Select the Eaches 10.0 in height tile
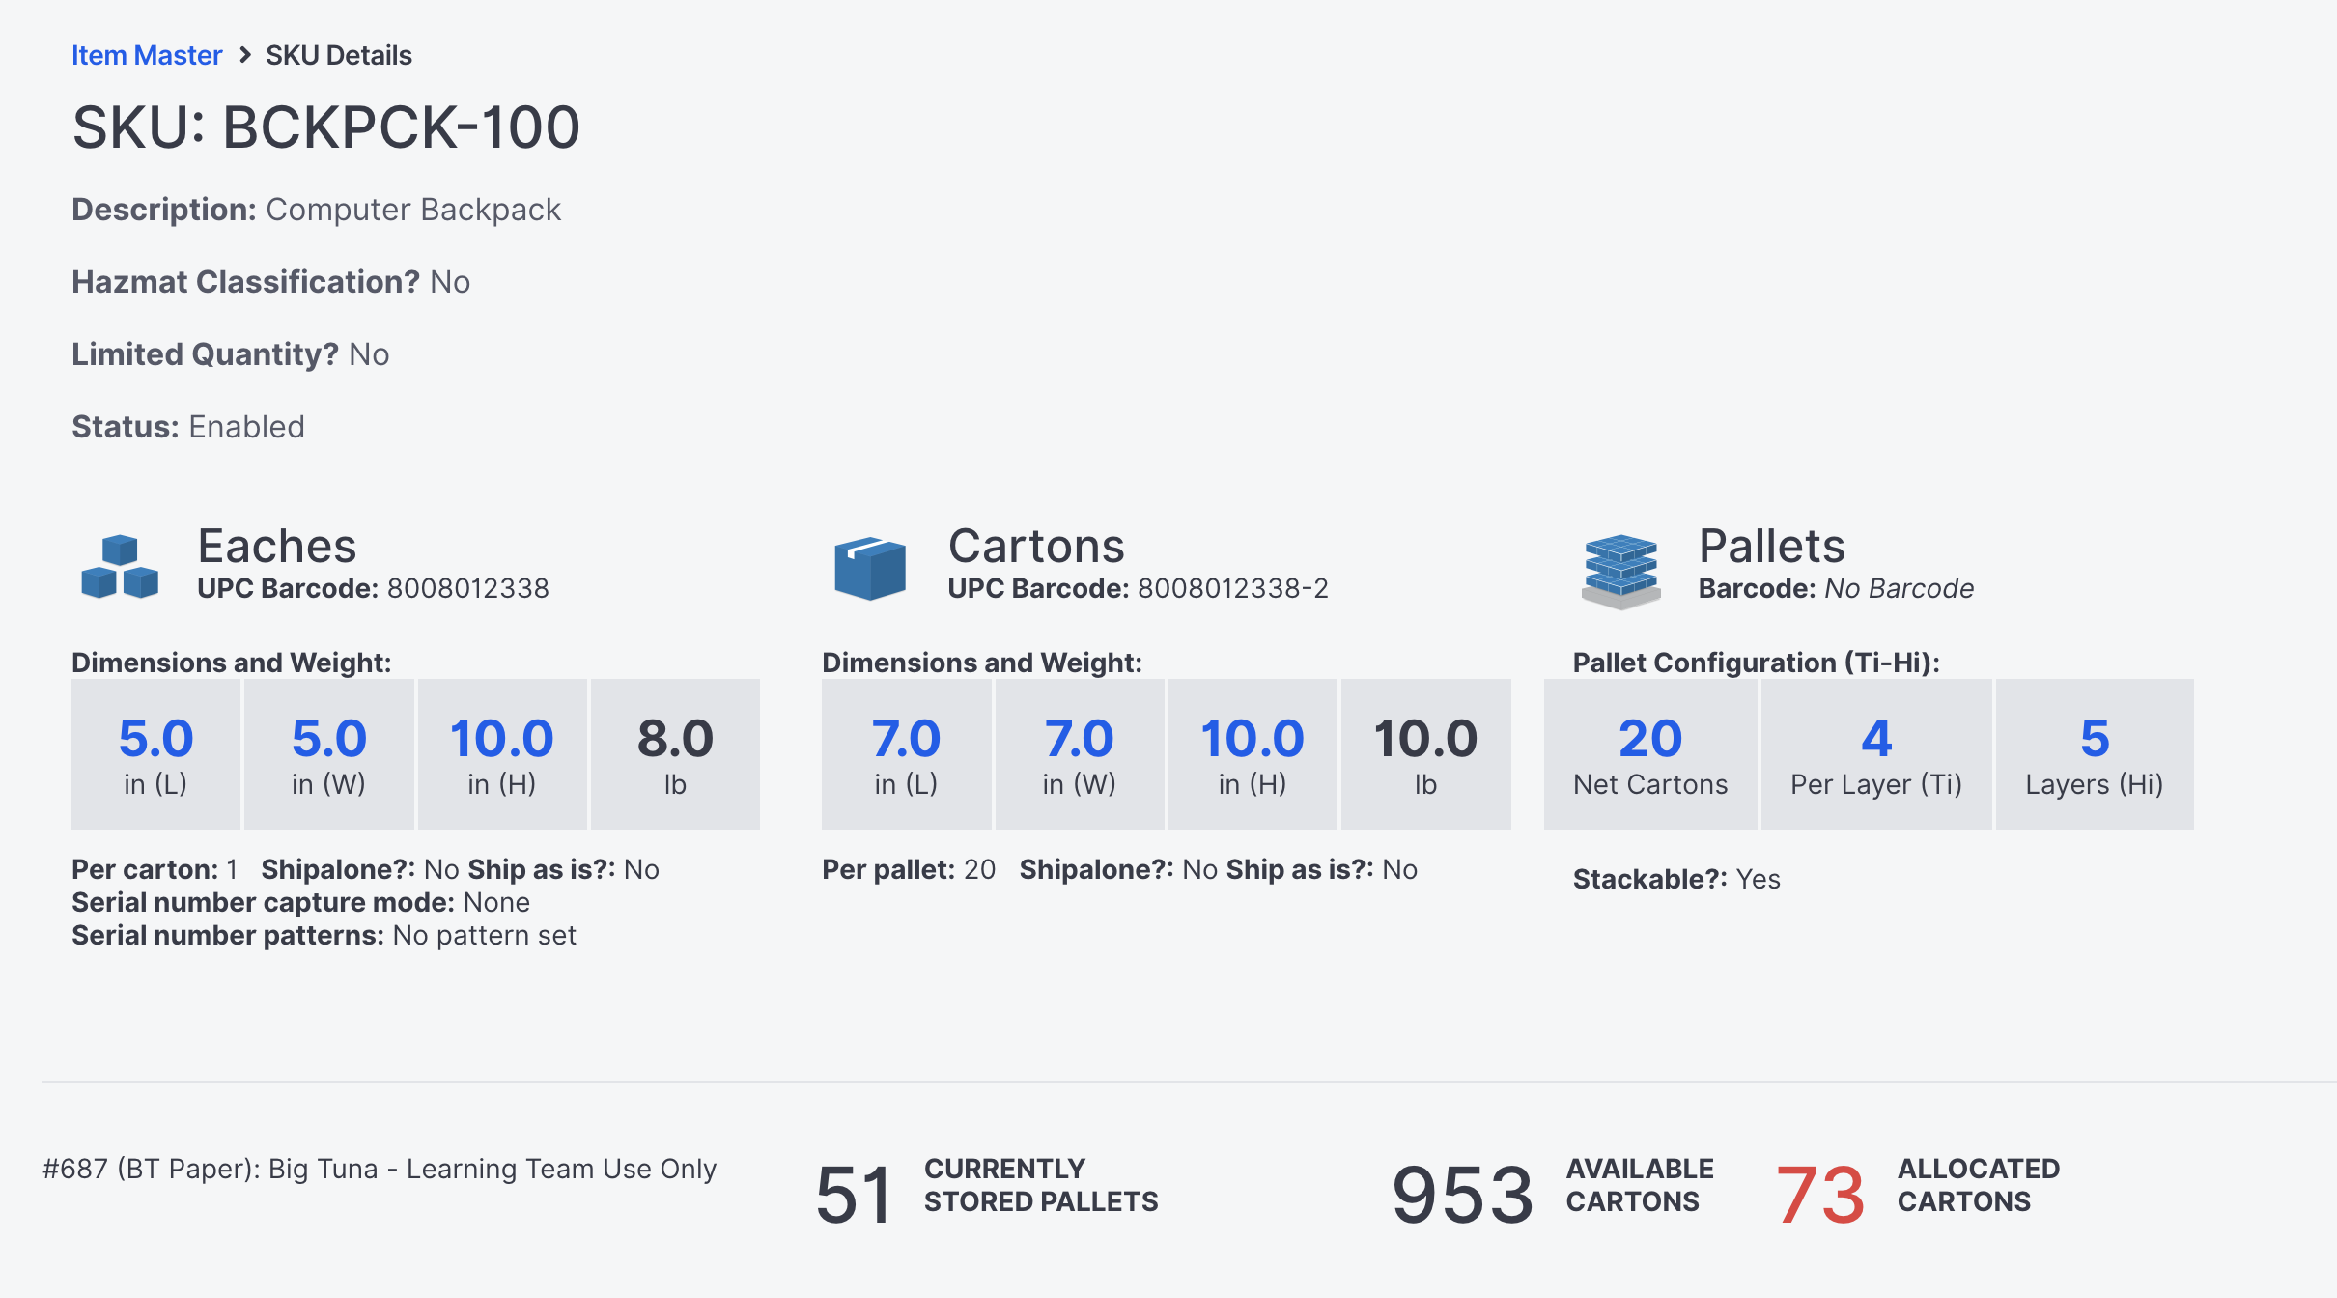 [x=501, y=753]
